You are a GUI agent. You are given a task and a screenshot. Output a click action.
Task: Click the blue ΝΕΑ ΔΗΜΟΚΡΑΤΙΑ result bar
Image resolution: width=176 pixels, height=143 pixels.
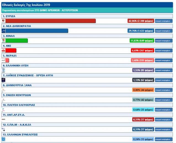[37, 31]
